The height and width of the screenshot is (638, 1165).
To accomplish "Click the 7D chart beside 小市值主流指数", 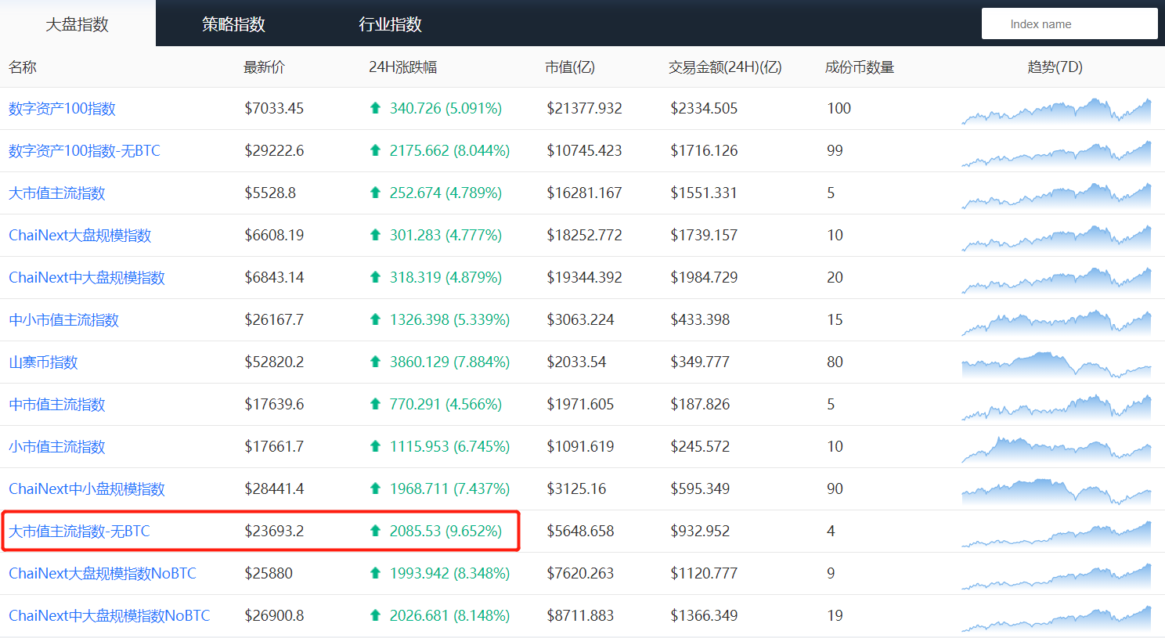I will [1057, 446].
